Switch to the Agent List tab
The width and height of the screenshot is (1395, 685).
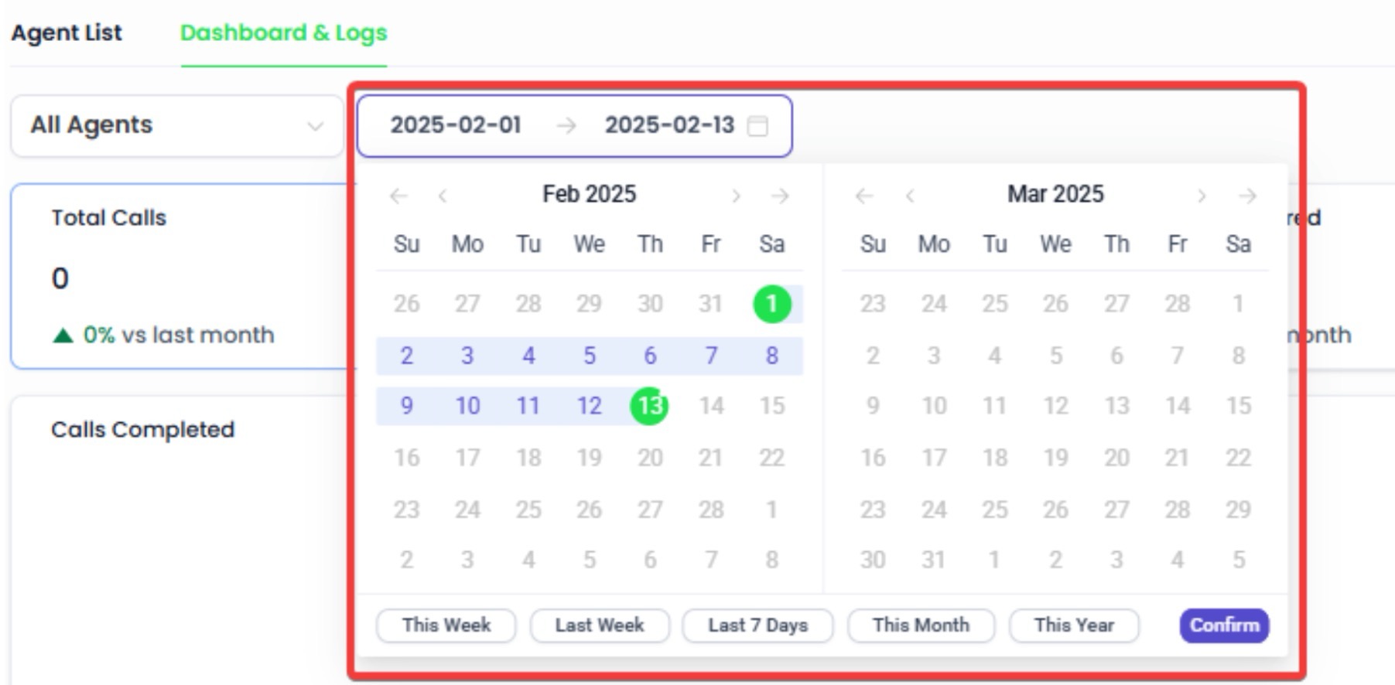(x=67, y=33)
